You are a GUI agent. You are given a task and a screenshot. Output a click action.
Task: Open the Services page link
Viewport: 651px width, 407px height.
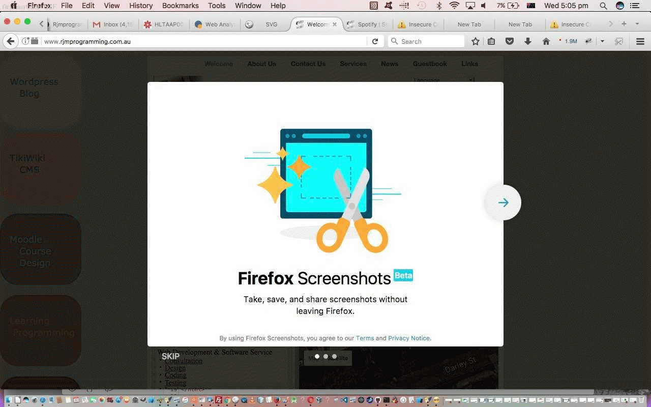click(x=353, y=64)
